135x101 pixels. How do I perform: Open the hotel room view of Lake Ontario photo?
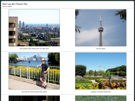tap(34, 28)
